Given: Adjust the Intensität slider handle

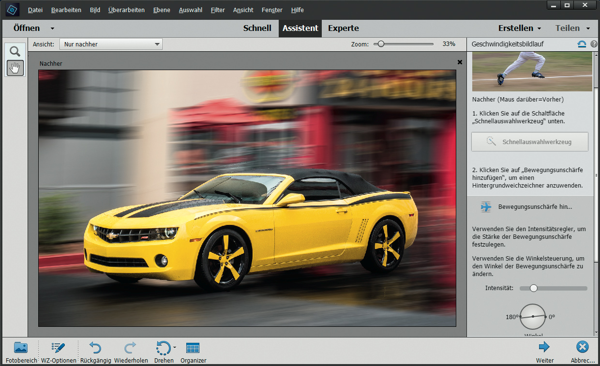Looking at the screenshot, I should coord(533,288).
